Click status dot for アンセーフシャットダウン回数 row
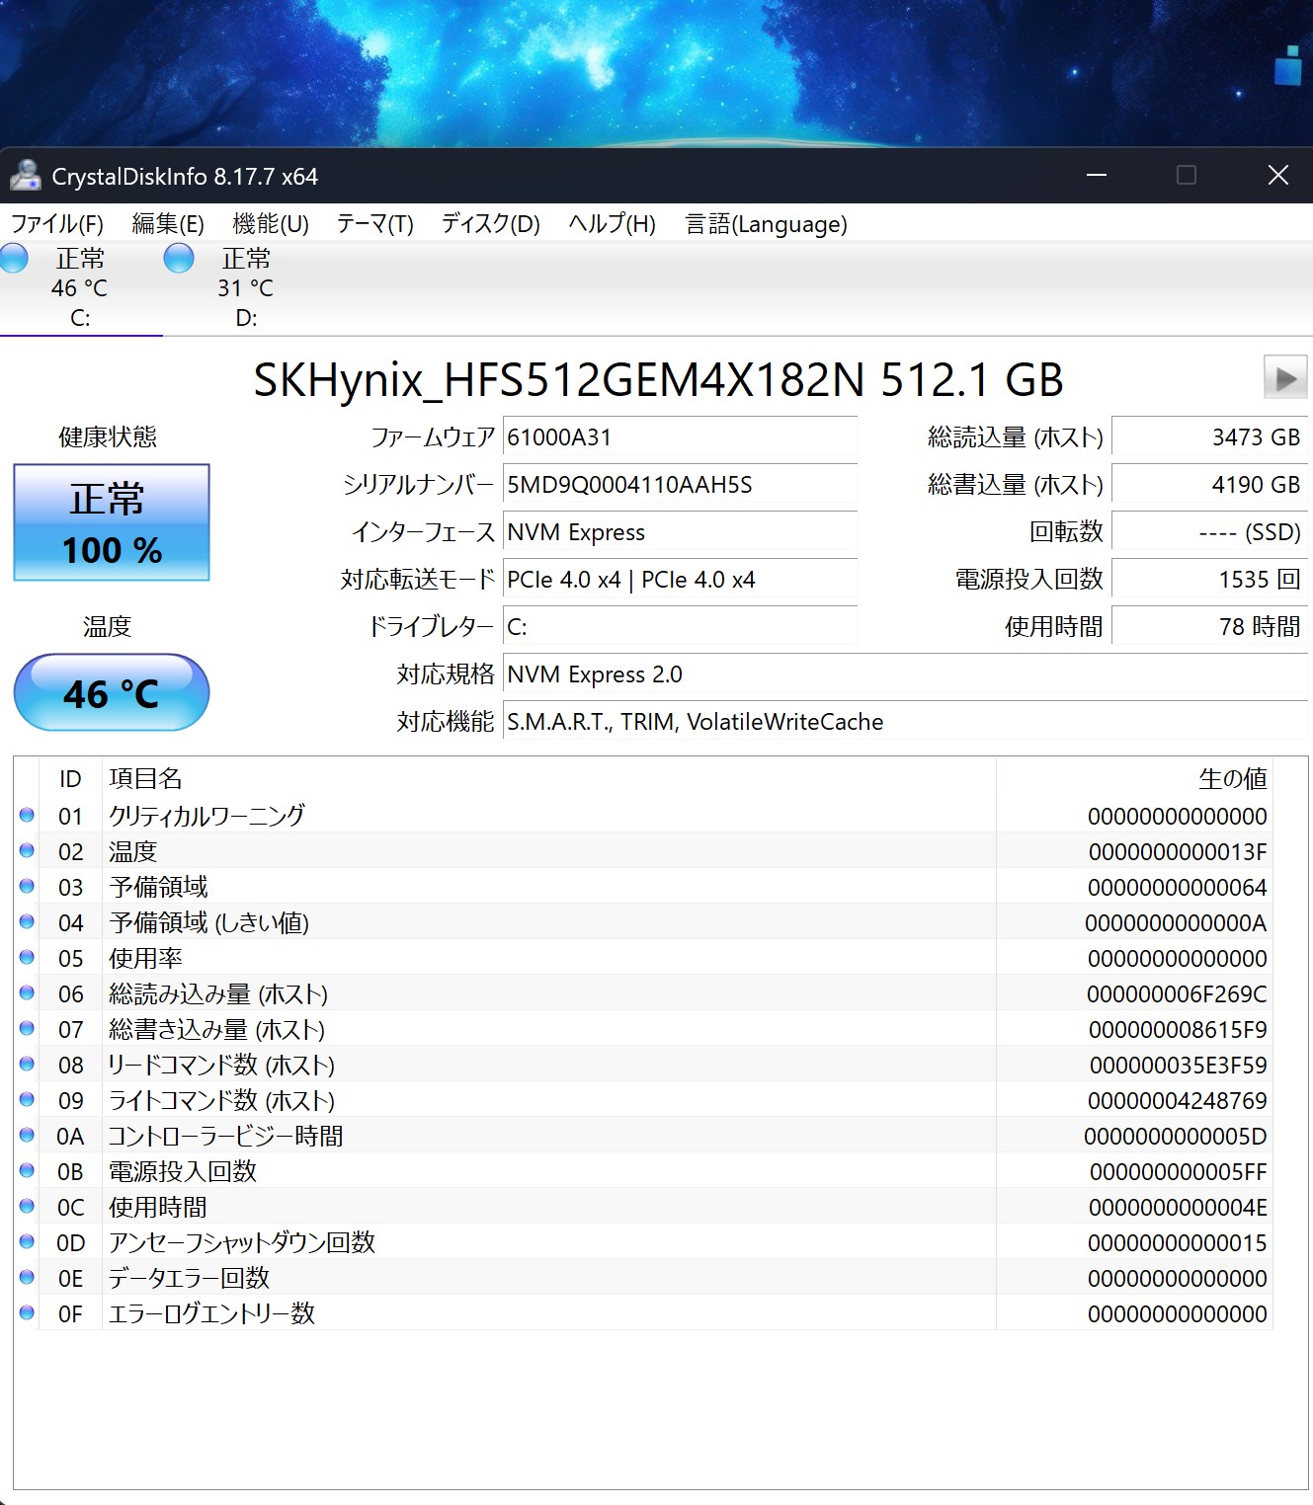The height and width of the screenshot is (1505, 1313). (27, 1242)
